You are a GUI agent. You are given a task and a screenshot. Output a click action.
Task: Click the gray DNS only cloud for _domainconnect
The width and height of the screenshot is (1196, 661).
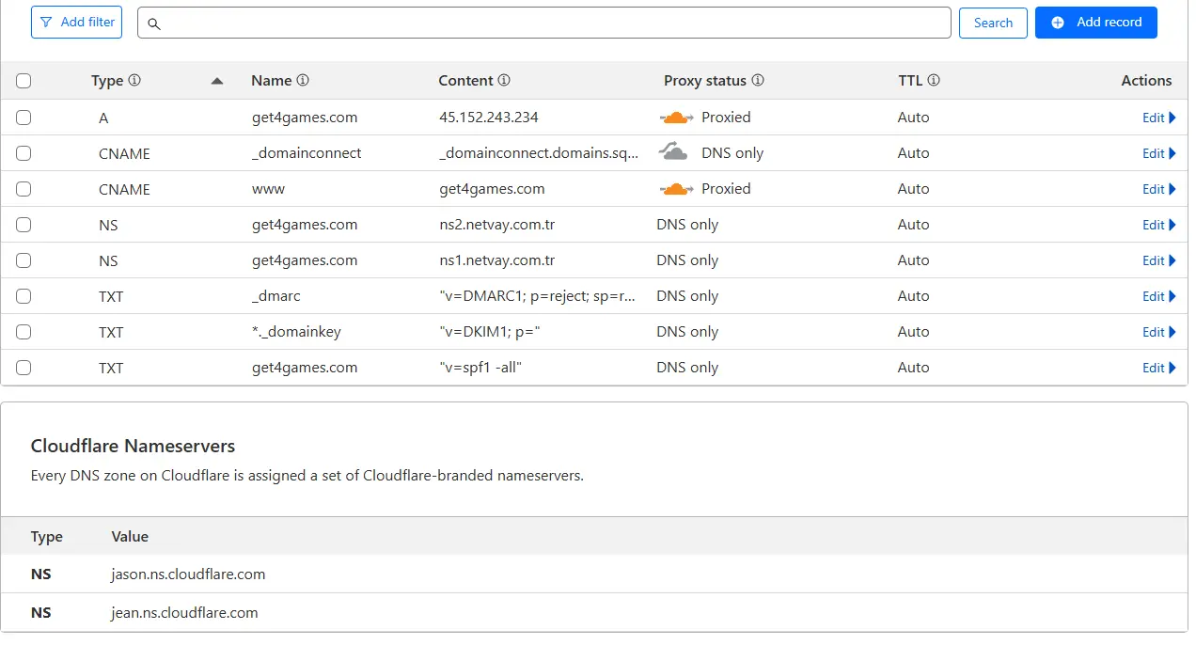(674, 151)
